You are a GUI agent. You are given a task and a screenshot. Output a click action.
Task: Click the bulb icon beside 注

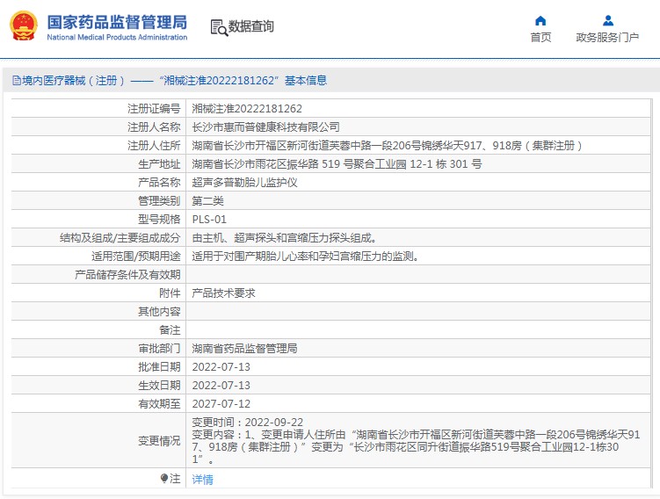(164, 479)
